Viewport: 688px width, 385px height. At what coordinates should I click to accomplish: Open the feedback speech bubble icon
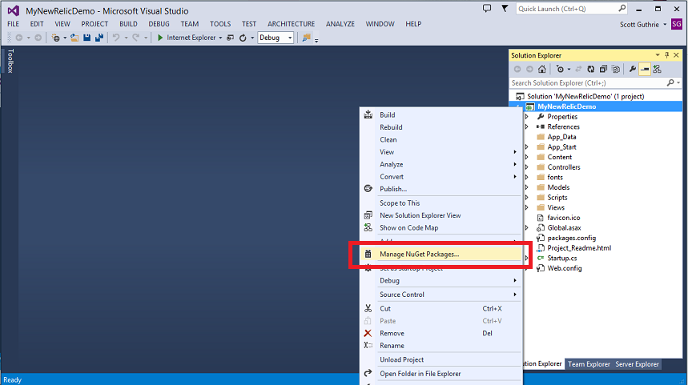[487, 8]
